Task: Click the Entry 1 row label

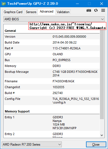Action: [9, 117]
